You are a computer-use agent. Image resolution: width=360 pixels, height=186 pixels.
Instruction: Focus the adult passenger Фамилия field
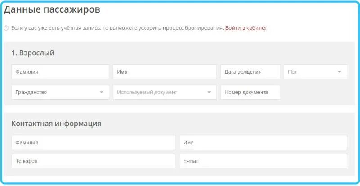click(60, 72)
